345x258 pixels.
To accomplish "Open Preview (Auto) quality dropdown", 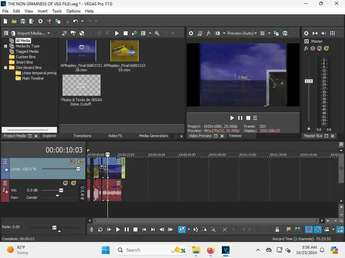I will [242, 33].
